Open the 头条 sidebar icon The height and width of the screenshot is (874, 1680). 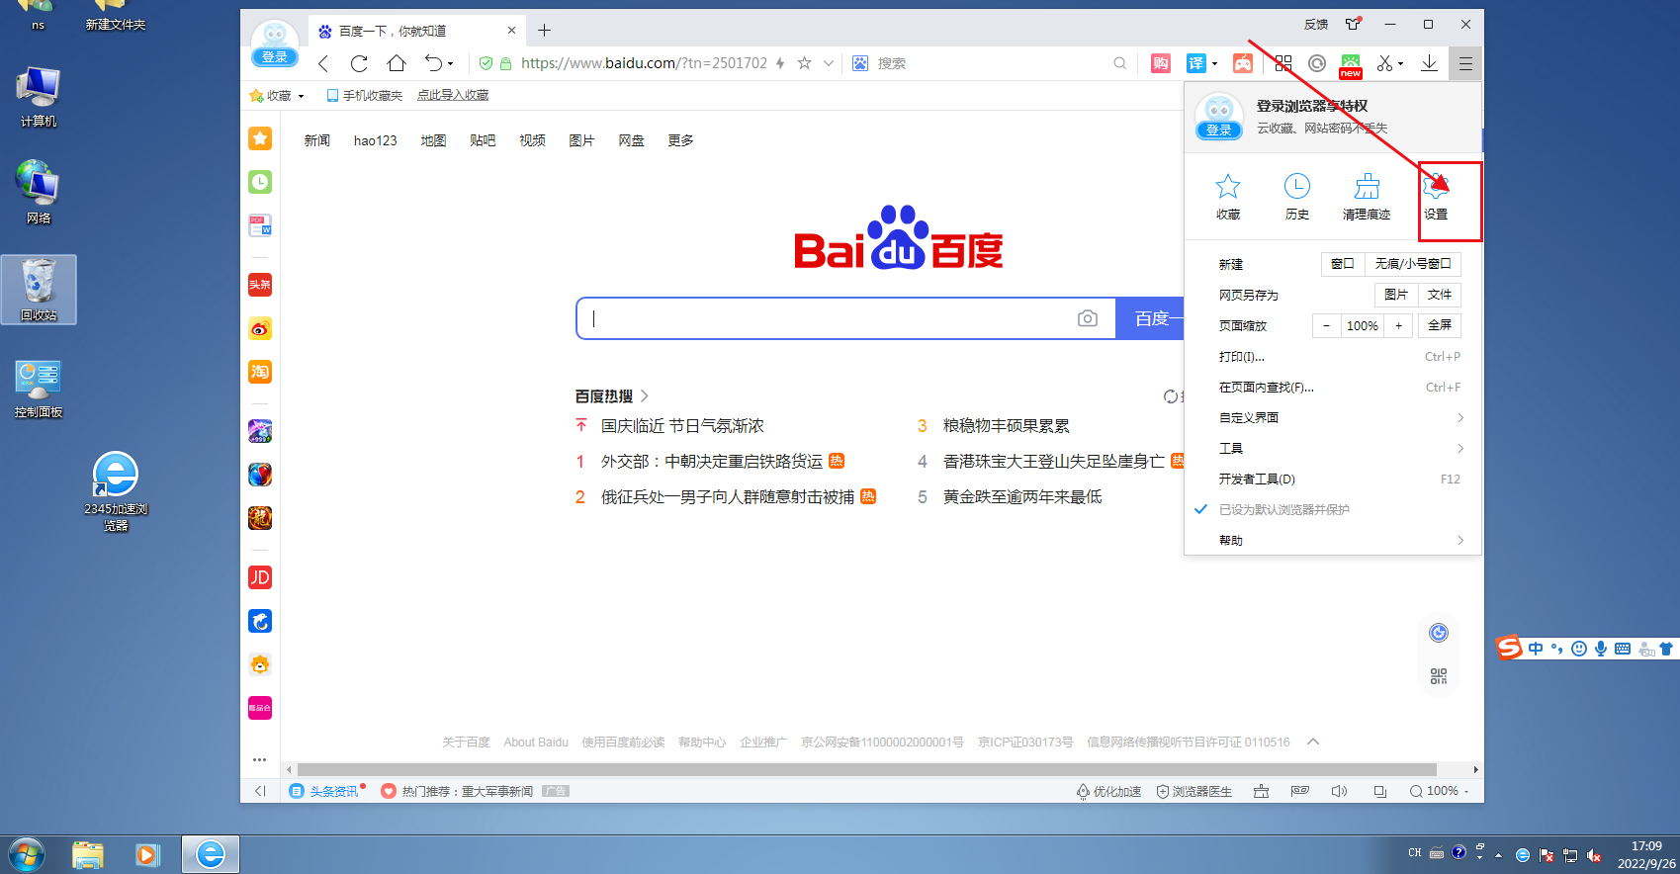point(260,285)
